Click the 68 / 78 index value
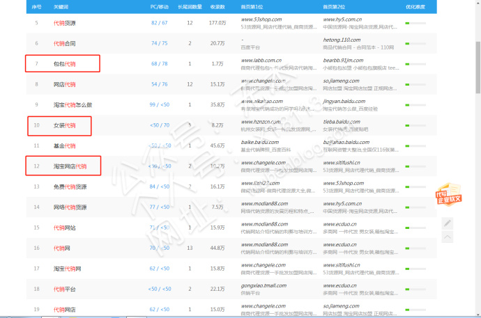This screenshot has height=318, width=481. click(x=159, y=63)
